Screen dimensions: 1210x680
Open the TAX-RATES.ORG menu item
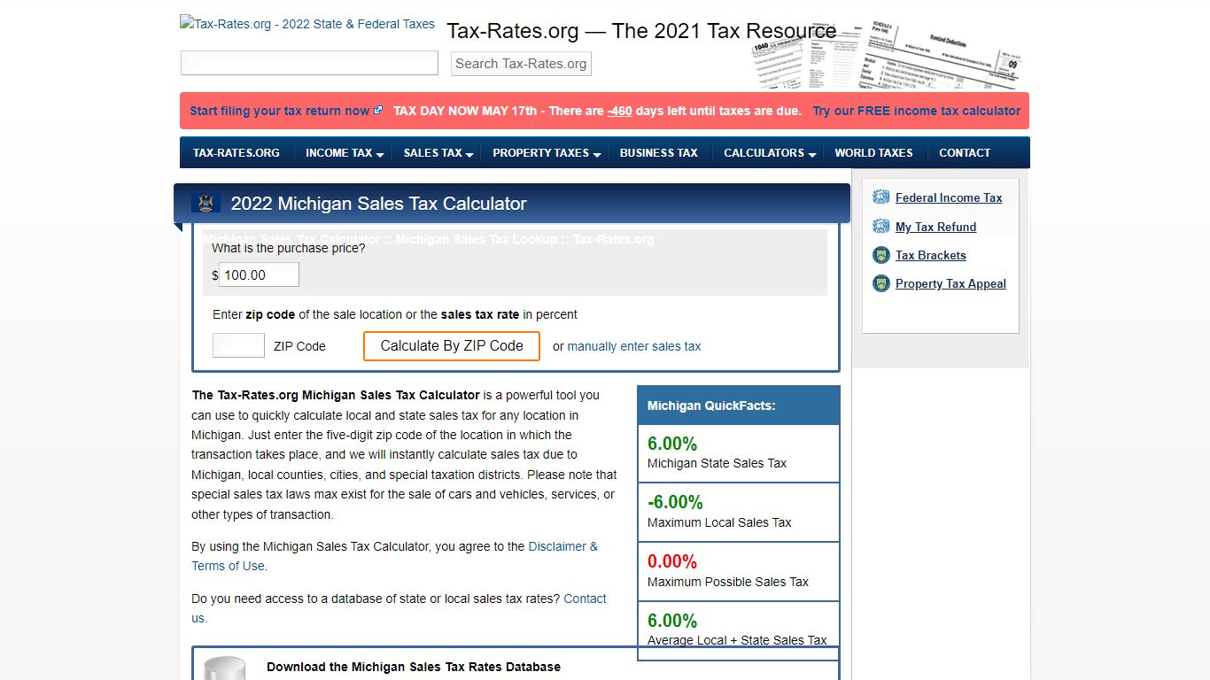(237, 153)
